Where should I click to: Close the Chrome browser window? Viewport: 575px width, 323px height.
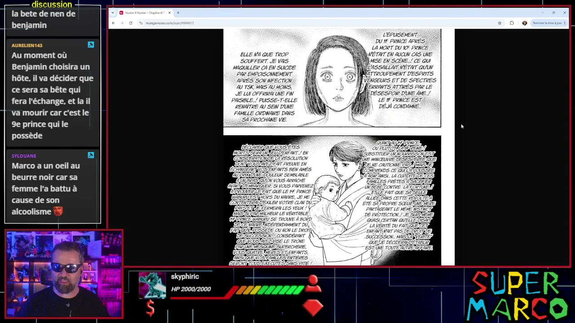coord(565,13)
